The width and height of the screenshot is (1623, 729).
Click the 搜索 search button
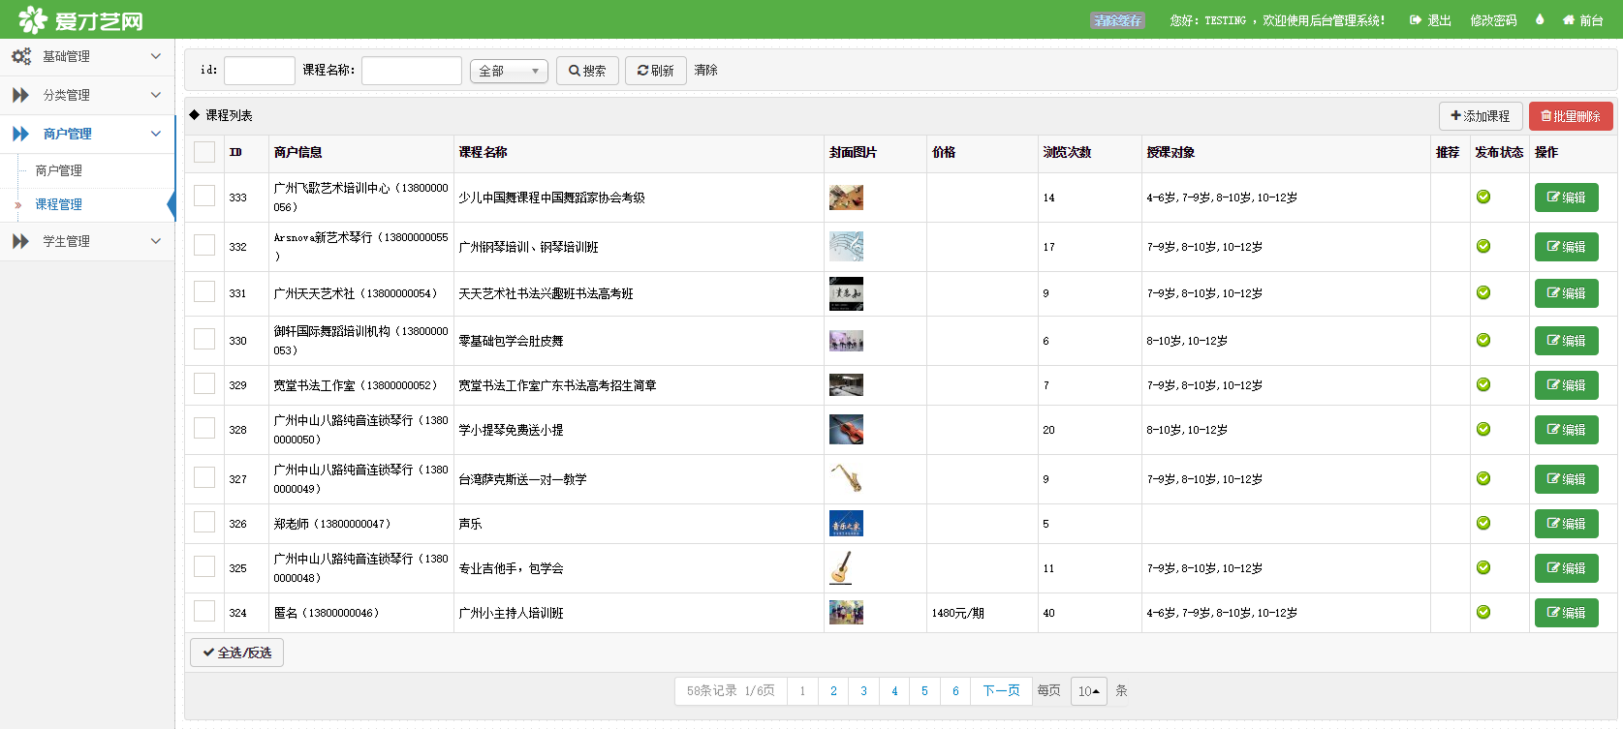pos(587,71)
